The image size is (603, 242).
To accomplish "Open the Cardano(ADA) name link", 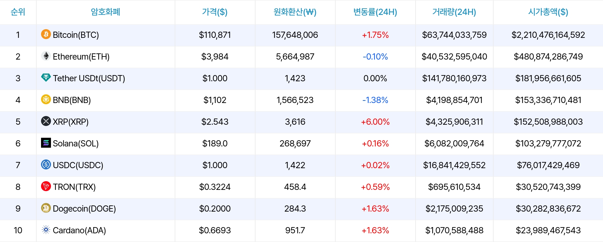I will (79, 230).
